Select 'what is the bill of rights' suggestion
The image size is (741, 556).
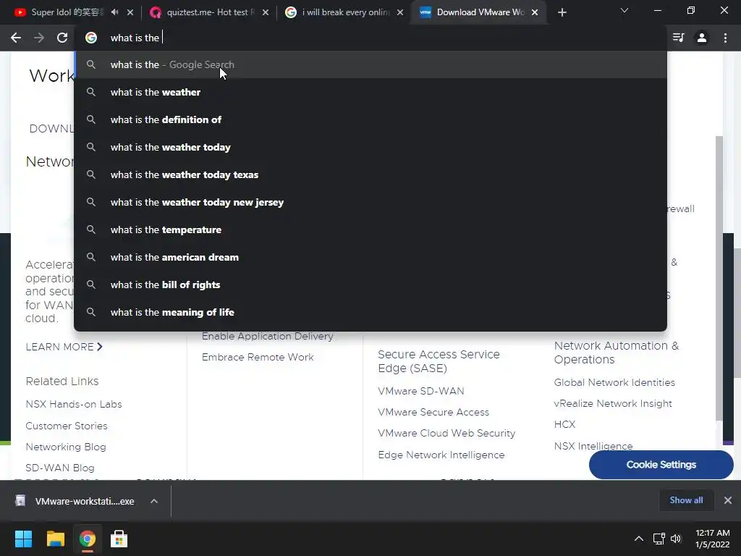click(x=370, y=284)
